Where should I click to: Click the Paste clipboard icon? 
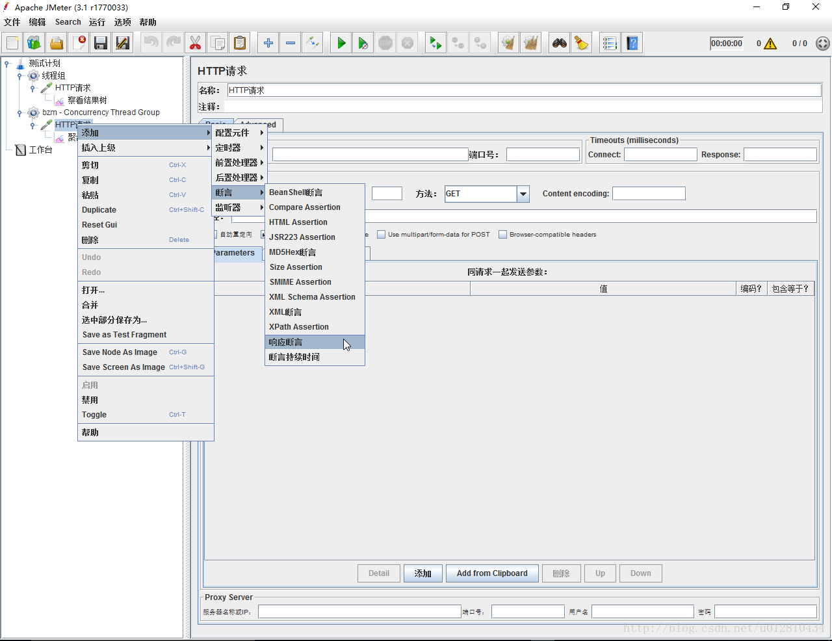(x=240, y=43)
